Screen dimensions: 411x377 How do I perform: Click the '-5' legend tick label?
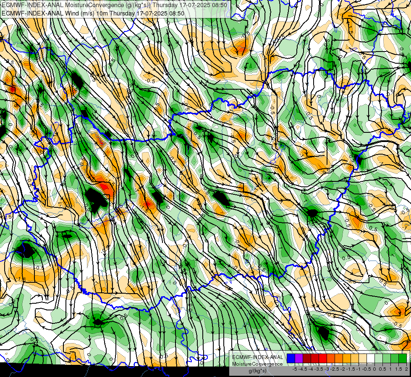coord(295,369)
